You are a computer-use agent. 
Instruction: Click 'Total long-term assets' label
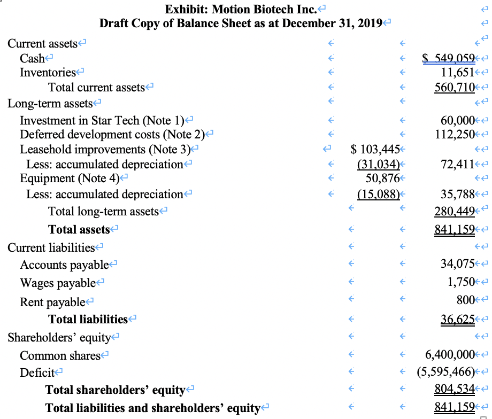click(x=103, y=212)
